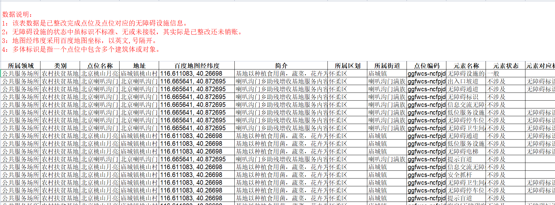Select the 百度地图经纬度 header cell
Image resolution: width=555 pixels, height=205 pixels.
click(x=197, y=66)
